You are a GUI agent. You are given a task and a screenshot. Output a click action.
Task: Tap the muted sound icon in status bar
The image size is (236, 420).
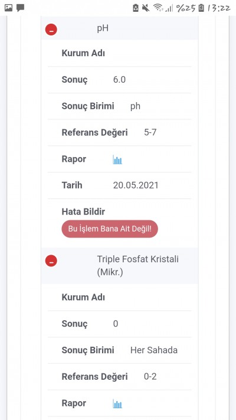(146, 8)
